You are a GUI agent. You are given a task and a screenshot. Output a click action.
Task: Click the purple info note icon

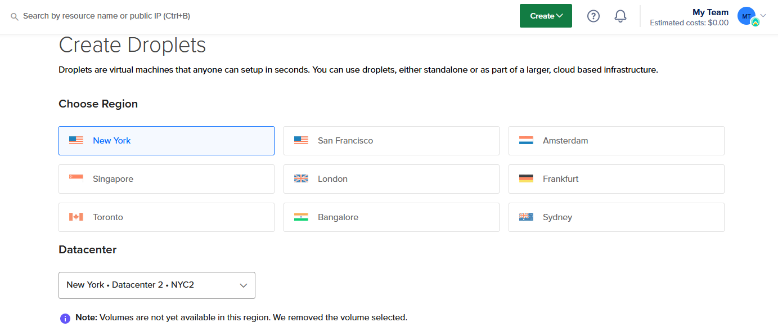65,318
